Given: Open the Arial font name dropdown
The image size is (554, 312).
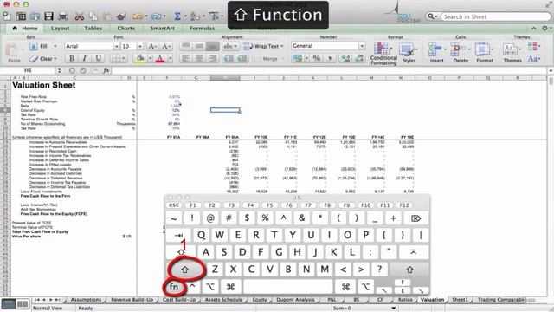Looking at the screenshot, I should [x=116, y=46].
